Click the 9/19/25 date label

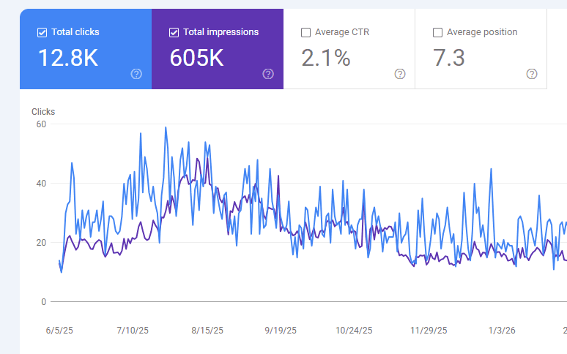pyautogui.click(x=281, y=330)
